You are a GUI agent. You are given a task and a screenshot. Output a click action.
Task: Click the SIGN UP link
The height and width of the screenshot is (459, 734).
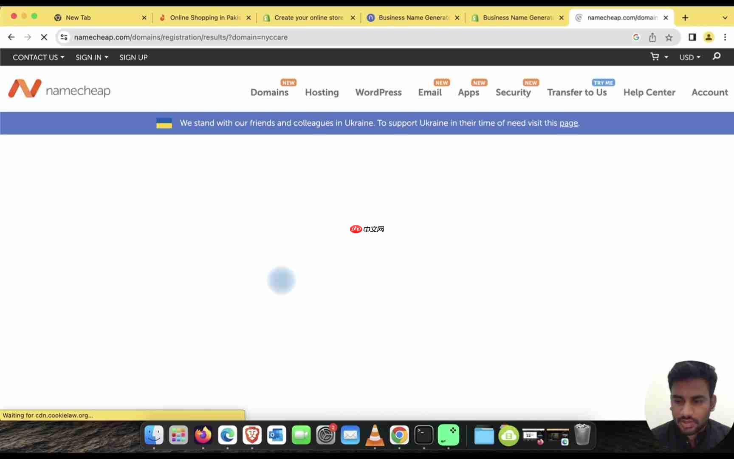pos(133,57)
